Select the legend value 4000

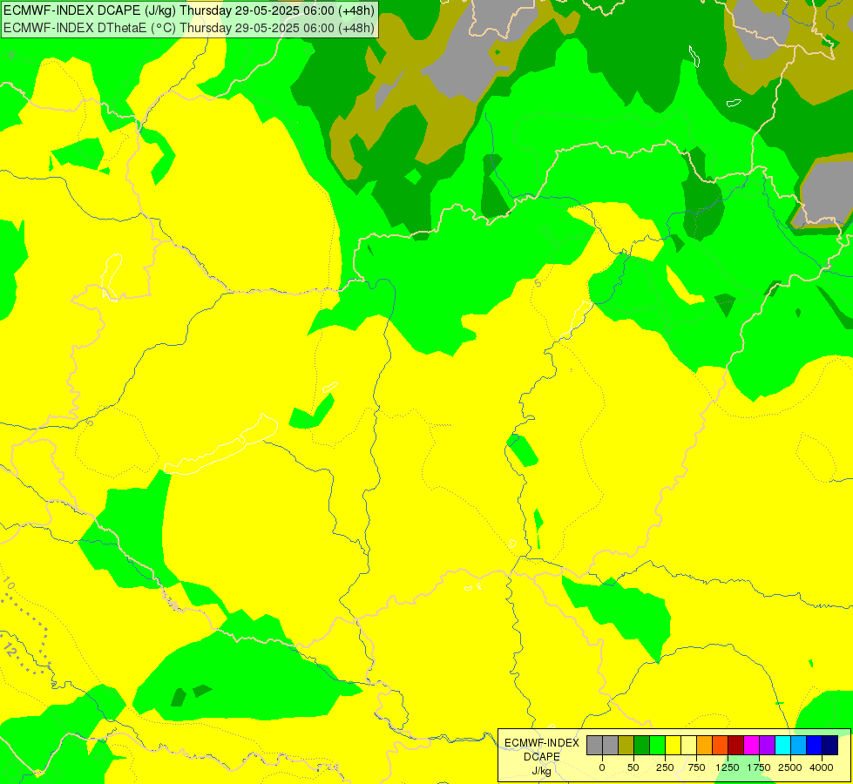click(x=822, y=767)
